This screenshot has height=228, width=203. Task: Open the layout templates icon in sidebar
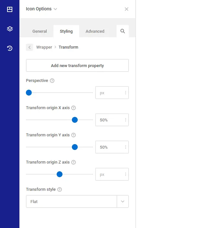pyautogui.click(x=10, y=9)
